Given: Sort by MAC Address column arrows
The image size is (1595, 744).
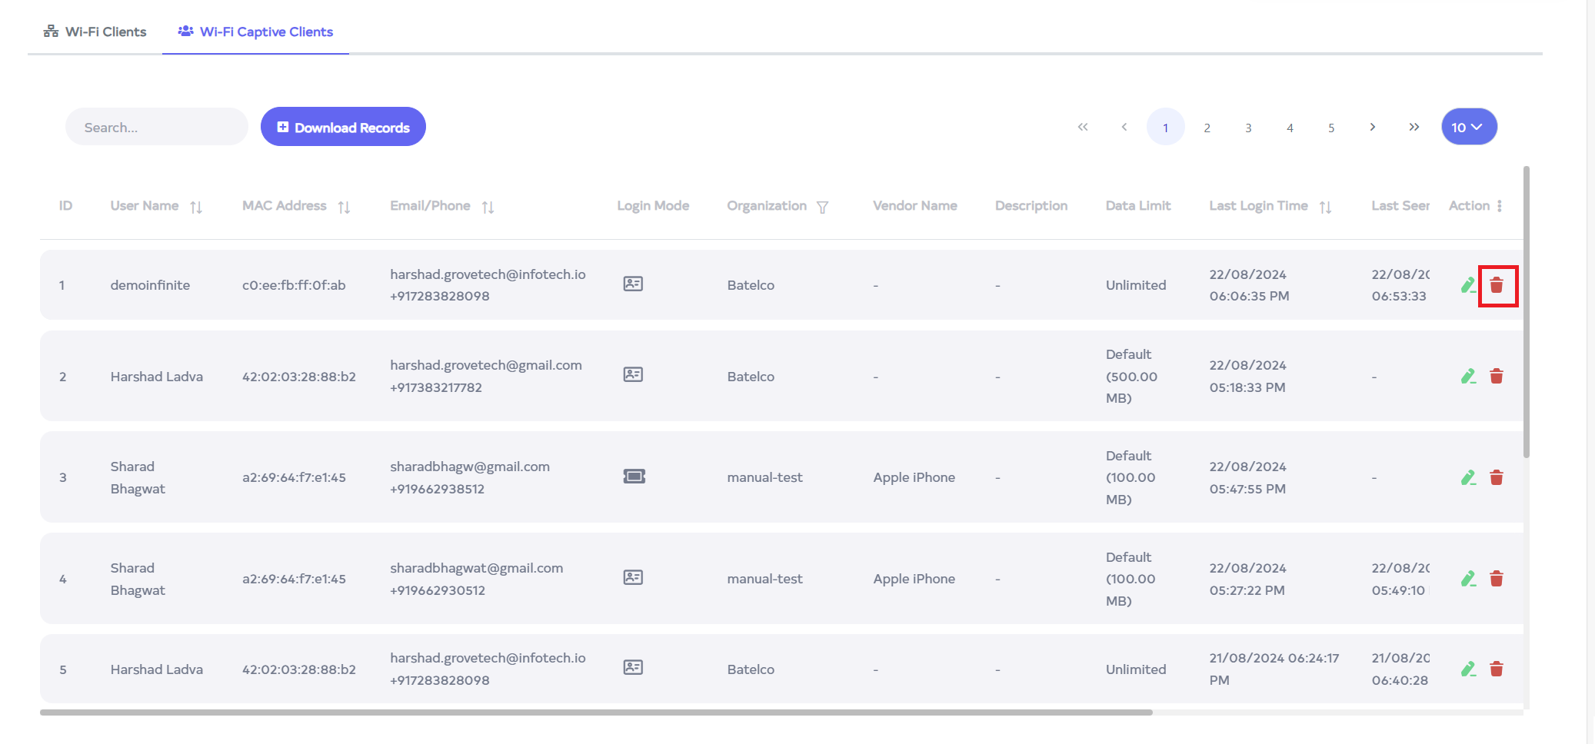Looking at the screenshot, I should (344, 208).
